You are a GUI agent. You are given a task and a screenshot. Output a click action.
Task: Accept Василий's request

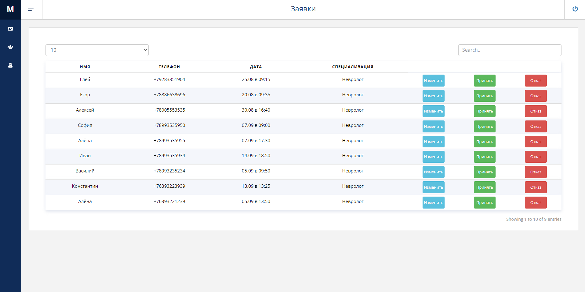point(484,172)
